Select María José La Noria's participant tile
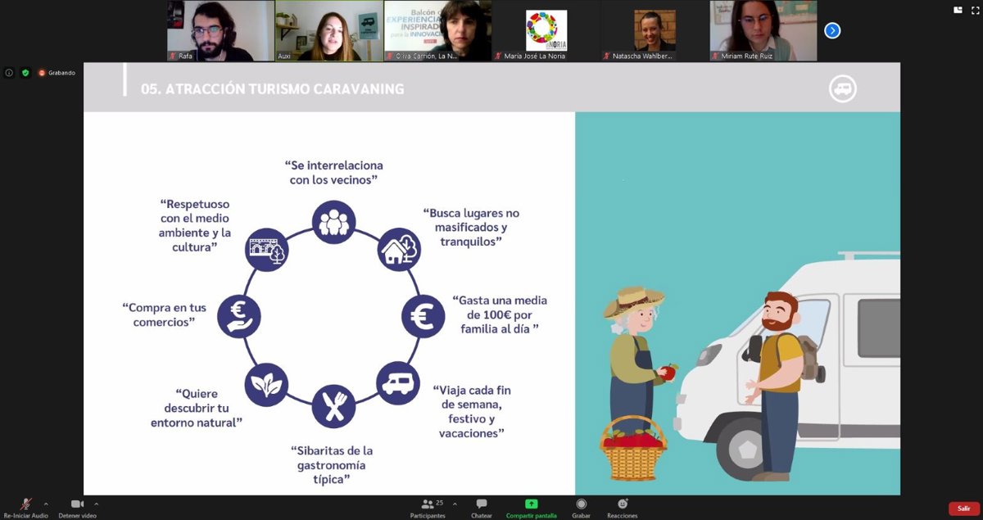This screenshot has height=520, width=983. pos(546,30)
